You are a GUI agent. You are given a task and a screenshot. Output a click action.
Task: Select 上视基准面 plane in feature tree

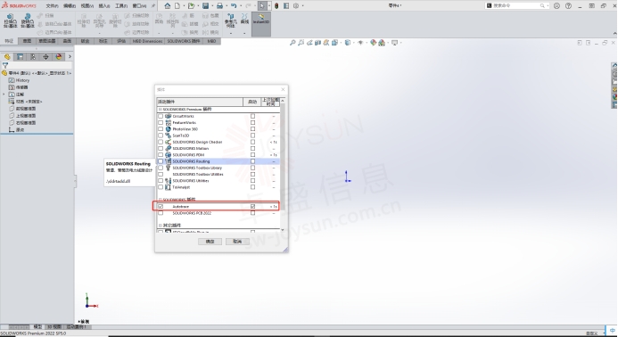pyautogui.click(x=26, y=116)
